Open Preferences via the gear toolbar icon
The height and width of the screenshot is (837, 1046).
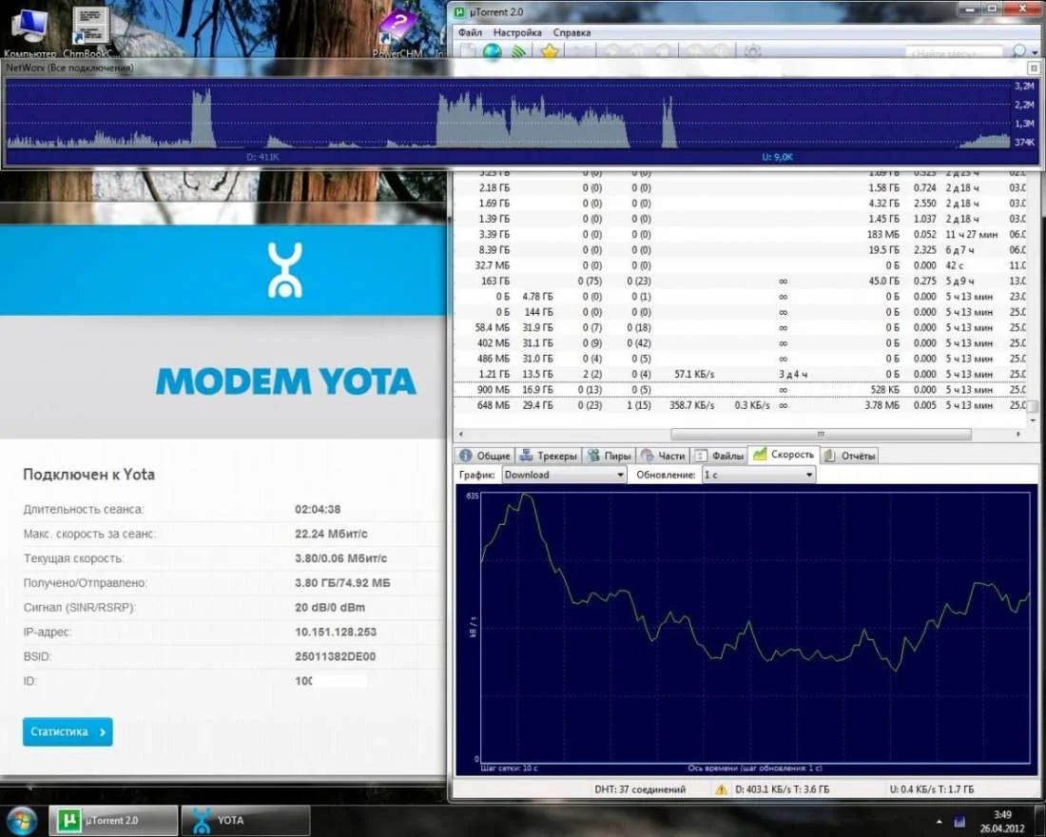pyautogui.click(x=752, y=51)
